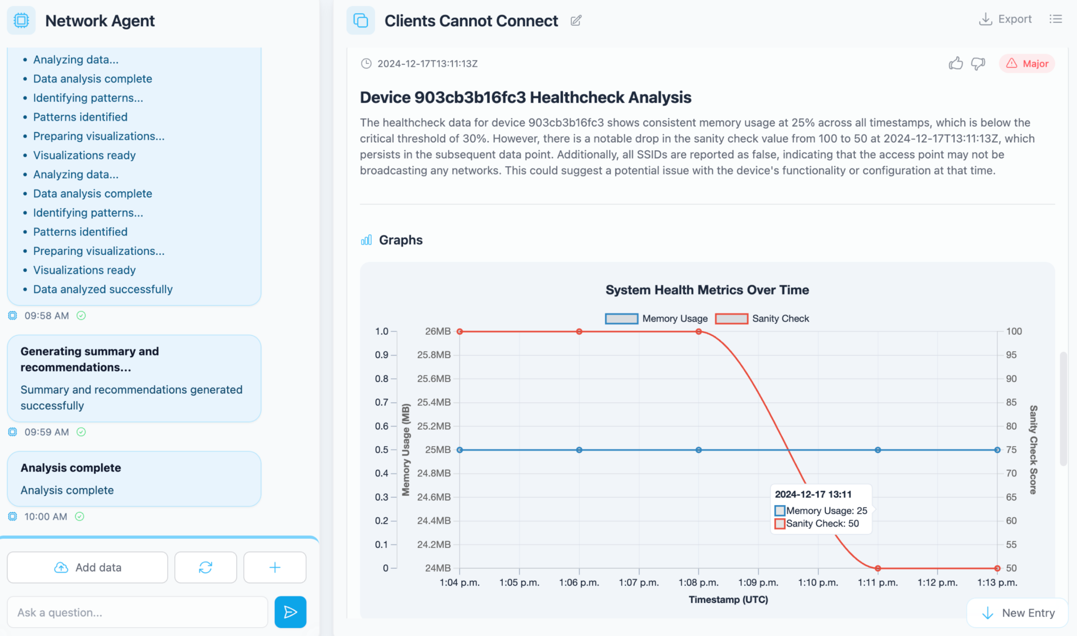Export the analysis report

click(x=1005, y=19)
